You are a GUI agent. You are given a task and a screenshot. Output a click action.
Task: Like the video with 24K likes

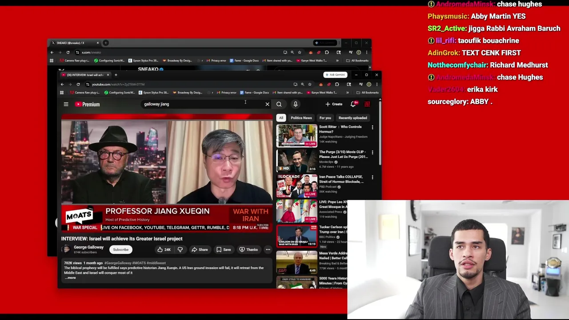pos(164,249)
